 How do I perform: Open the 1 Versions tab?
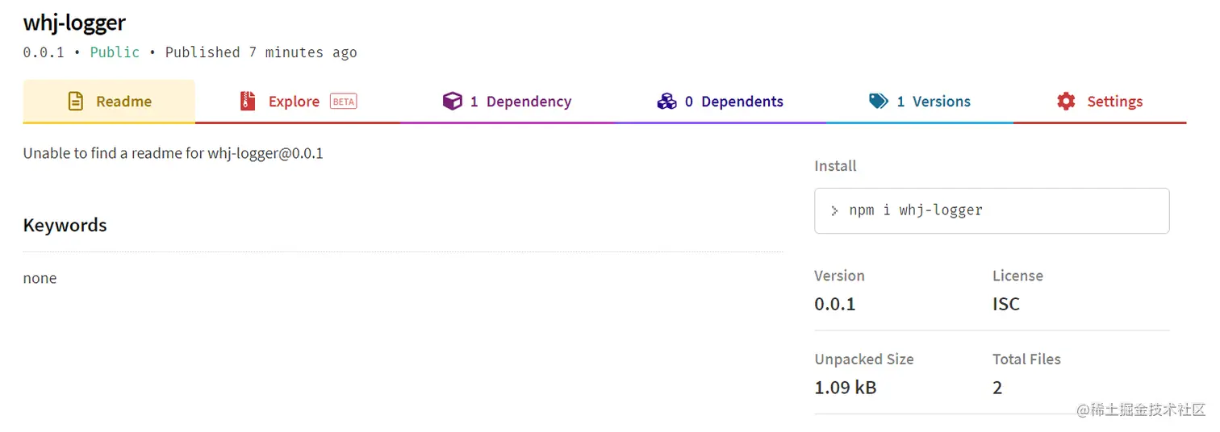(933, 102)
